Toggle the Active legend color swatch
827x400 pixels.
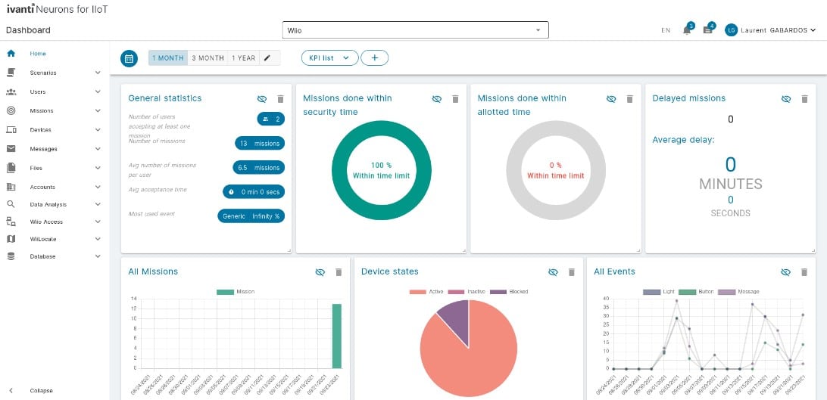[x=417, y=292]
